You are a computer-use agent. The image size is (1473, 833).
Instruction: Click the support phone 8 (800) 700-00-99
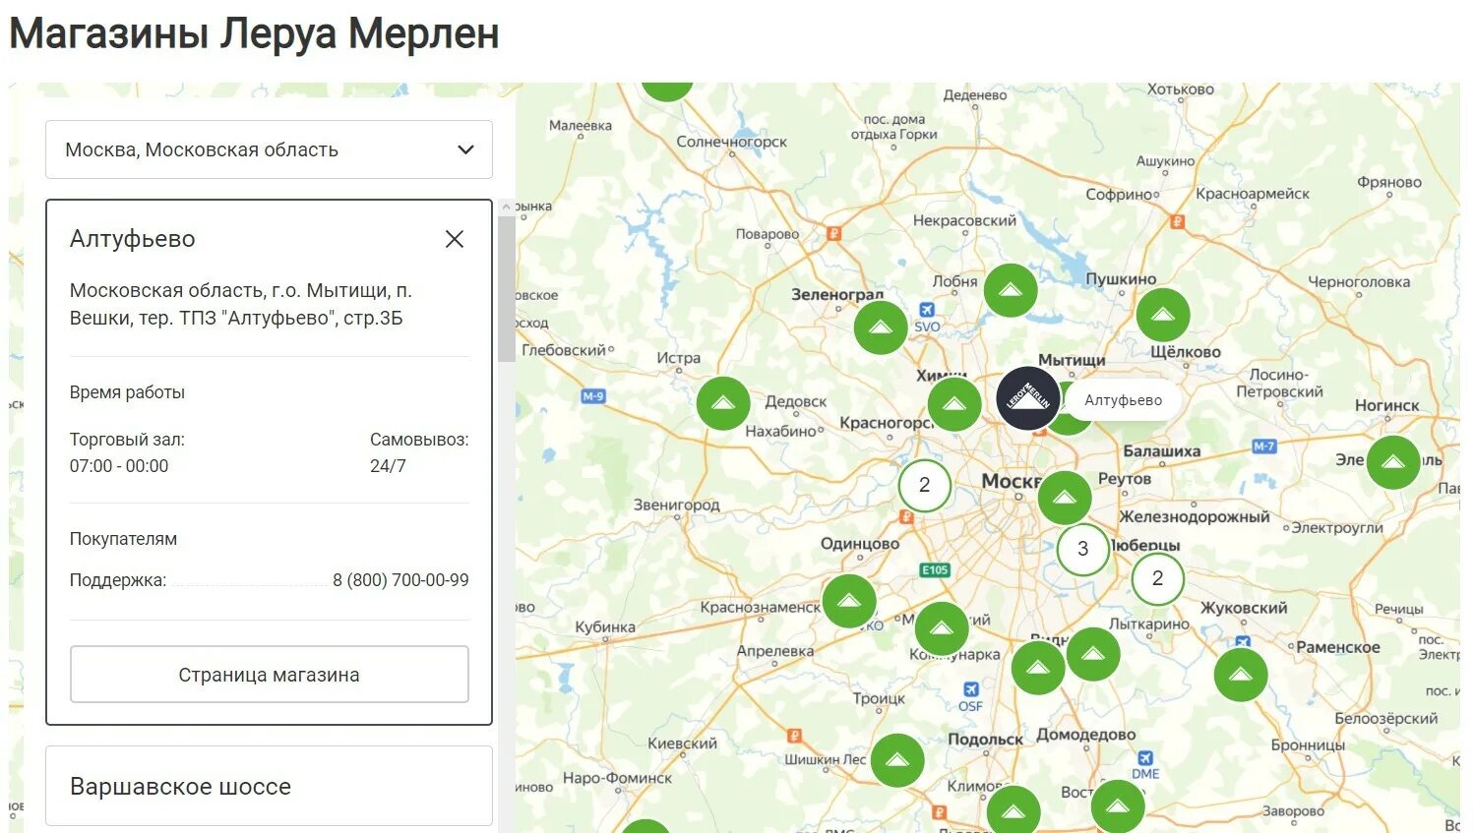point(400,580)
